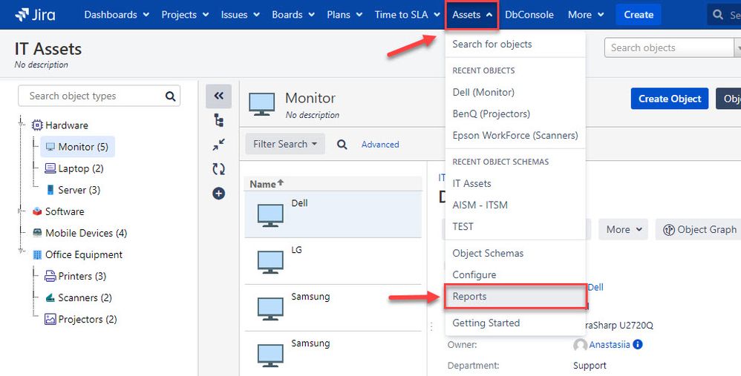Open the Plans dropdown menu

click(x=345, y=15)
